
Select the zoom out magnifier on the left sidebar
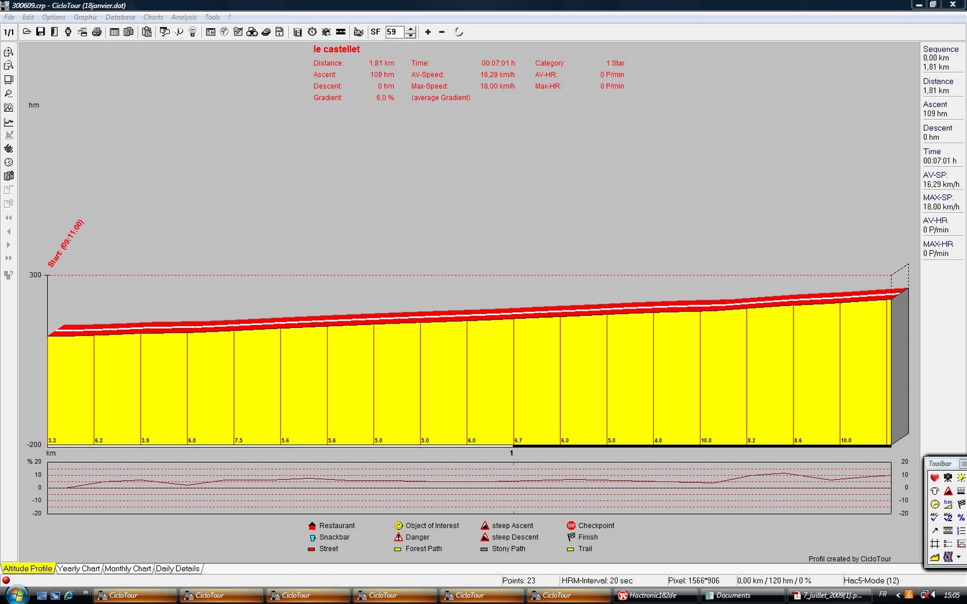[x=8, y=65]
